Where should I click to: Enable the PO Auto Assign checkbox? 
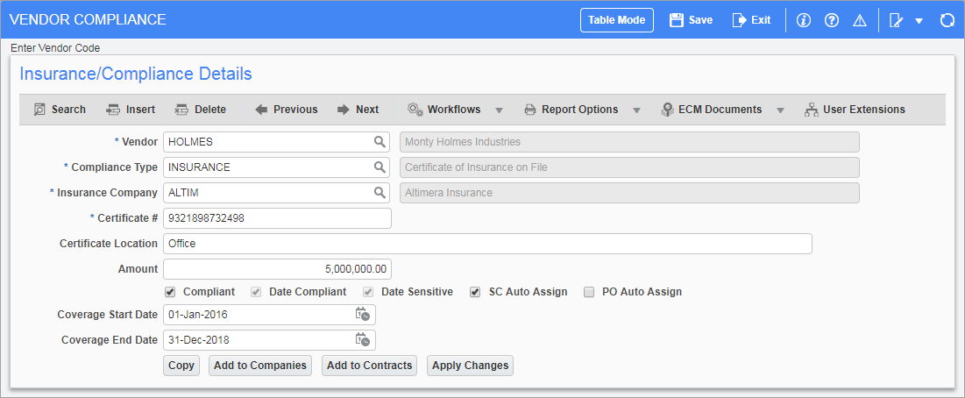[x=589, y=292]
